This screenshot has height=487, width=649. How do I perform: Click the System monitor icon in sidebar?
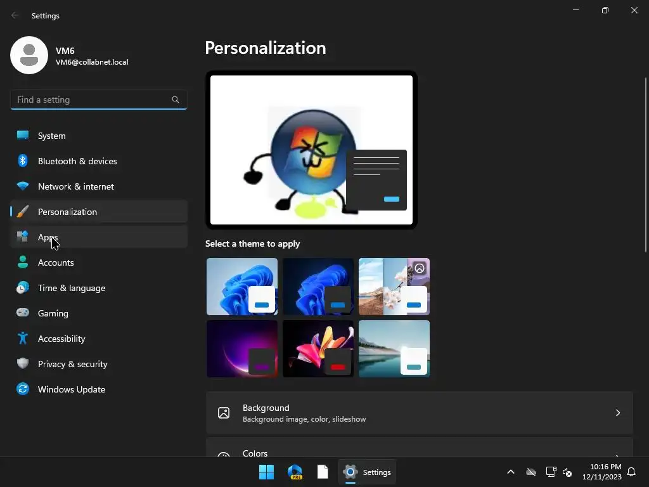point(23,135)
